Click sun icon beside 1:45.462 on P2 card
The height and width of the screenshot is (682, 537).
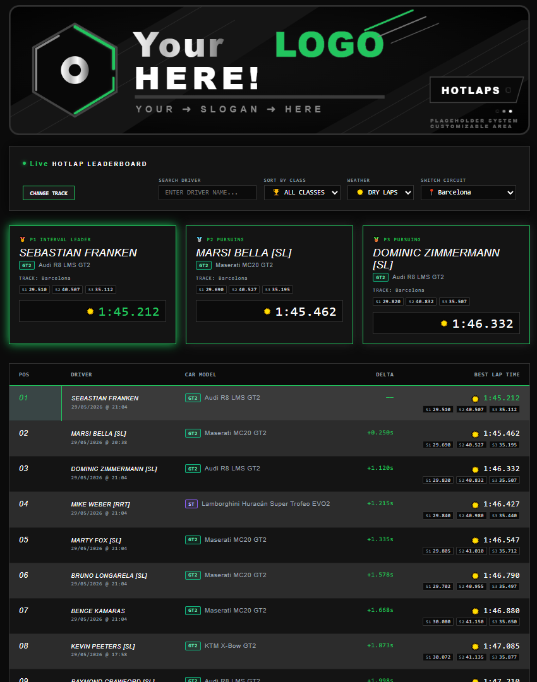[x=267, y=311]
